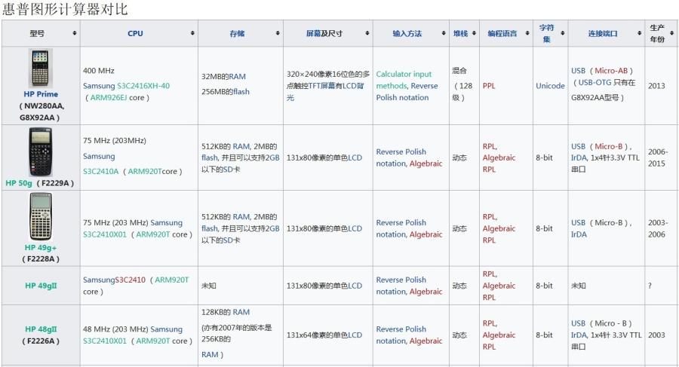The width and height of the screenshot is (679, 367).
Task: Click the 存储 header link
Action: tap(237, 33)
